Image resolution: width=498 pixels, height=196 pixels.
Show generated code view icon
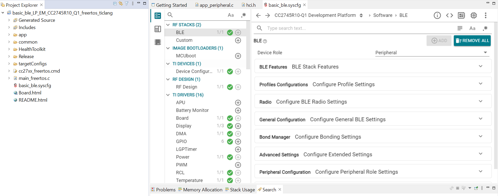449,16
